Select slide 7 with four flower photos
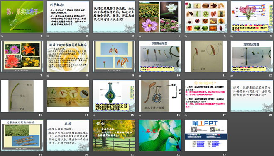 click(x=22, y=56)
